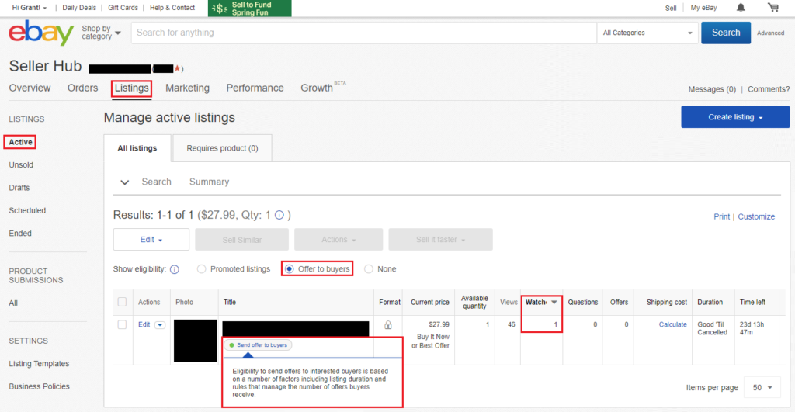Open the All Categories dropdown
This screenshot has width=795, height=412.
click(x=647, y=33)
